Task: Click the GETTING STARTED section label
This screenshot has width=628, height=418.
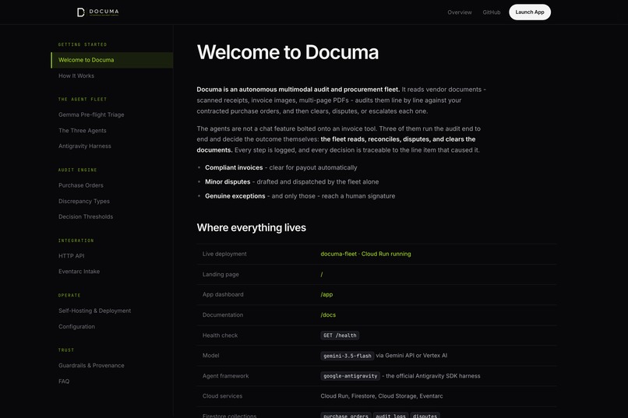Action: [83, 44]
